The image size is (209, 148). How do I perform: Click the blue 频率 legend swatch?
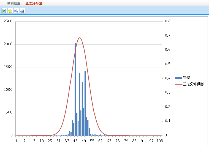click(x=179, y=78)
